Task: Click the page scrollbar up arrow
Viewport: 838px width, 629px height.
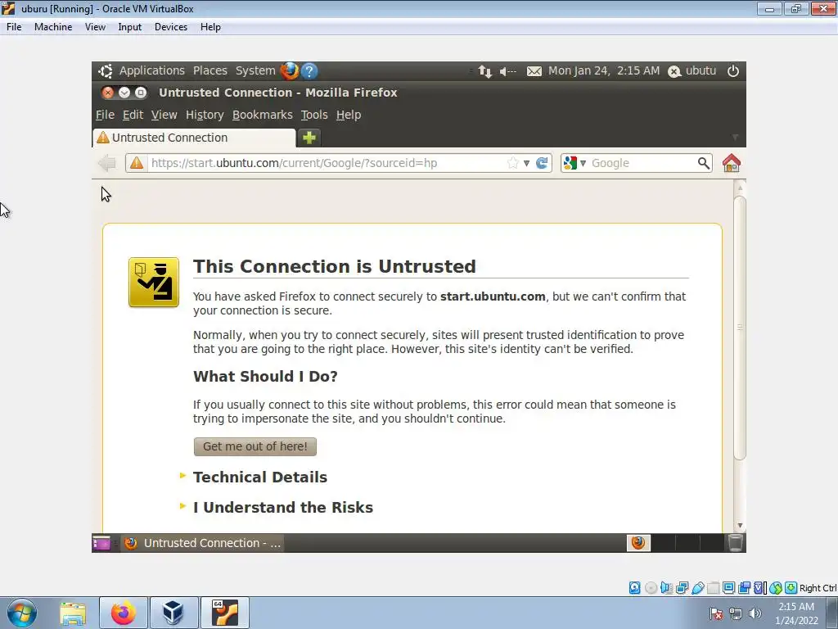Action: pos(740,188)
